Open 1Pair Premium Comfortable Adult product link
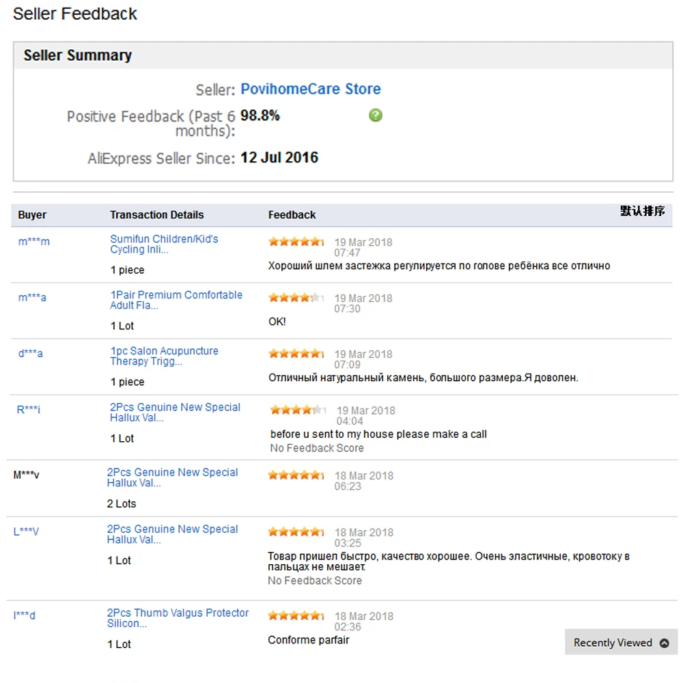Image resolution: width=683 pixels, height=683 pixels. pos(176,300)
